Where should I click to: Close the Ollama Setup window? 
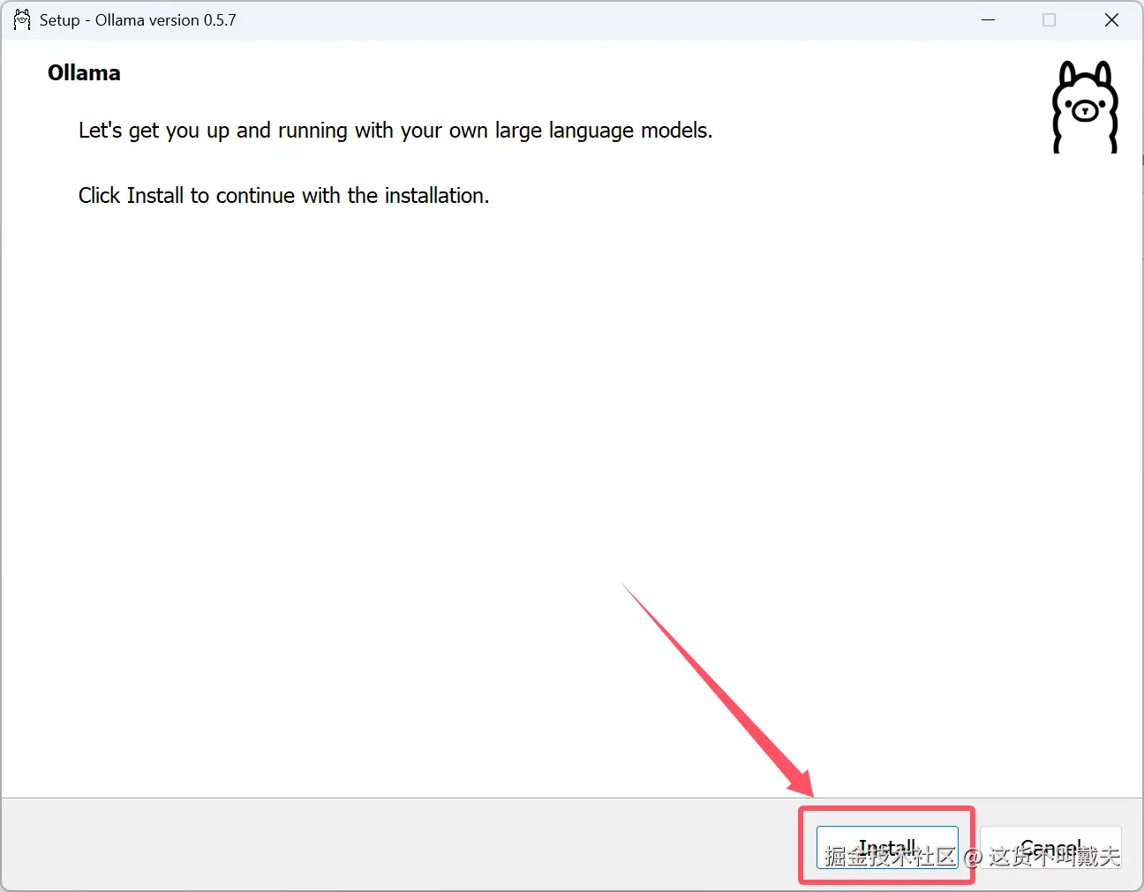coord(1111,19)
